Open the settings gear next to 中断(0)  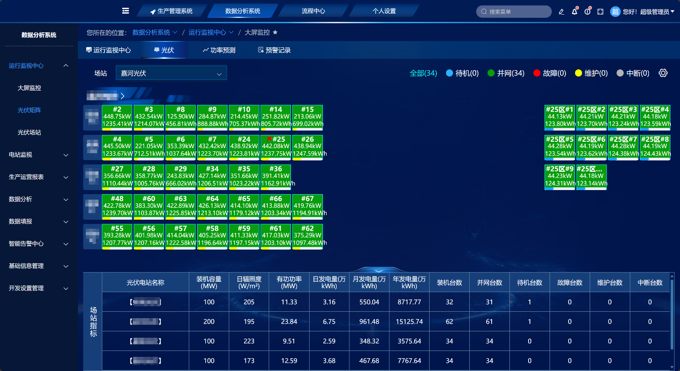(663, 73)
